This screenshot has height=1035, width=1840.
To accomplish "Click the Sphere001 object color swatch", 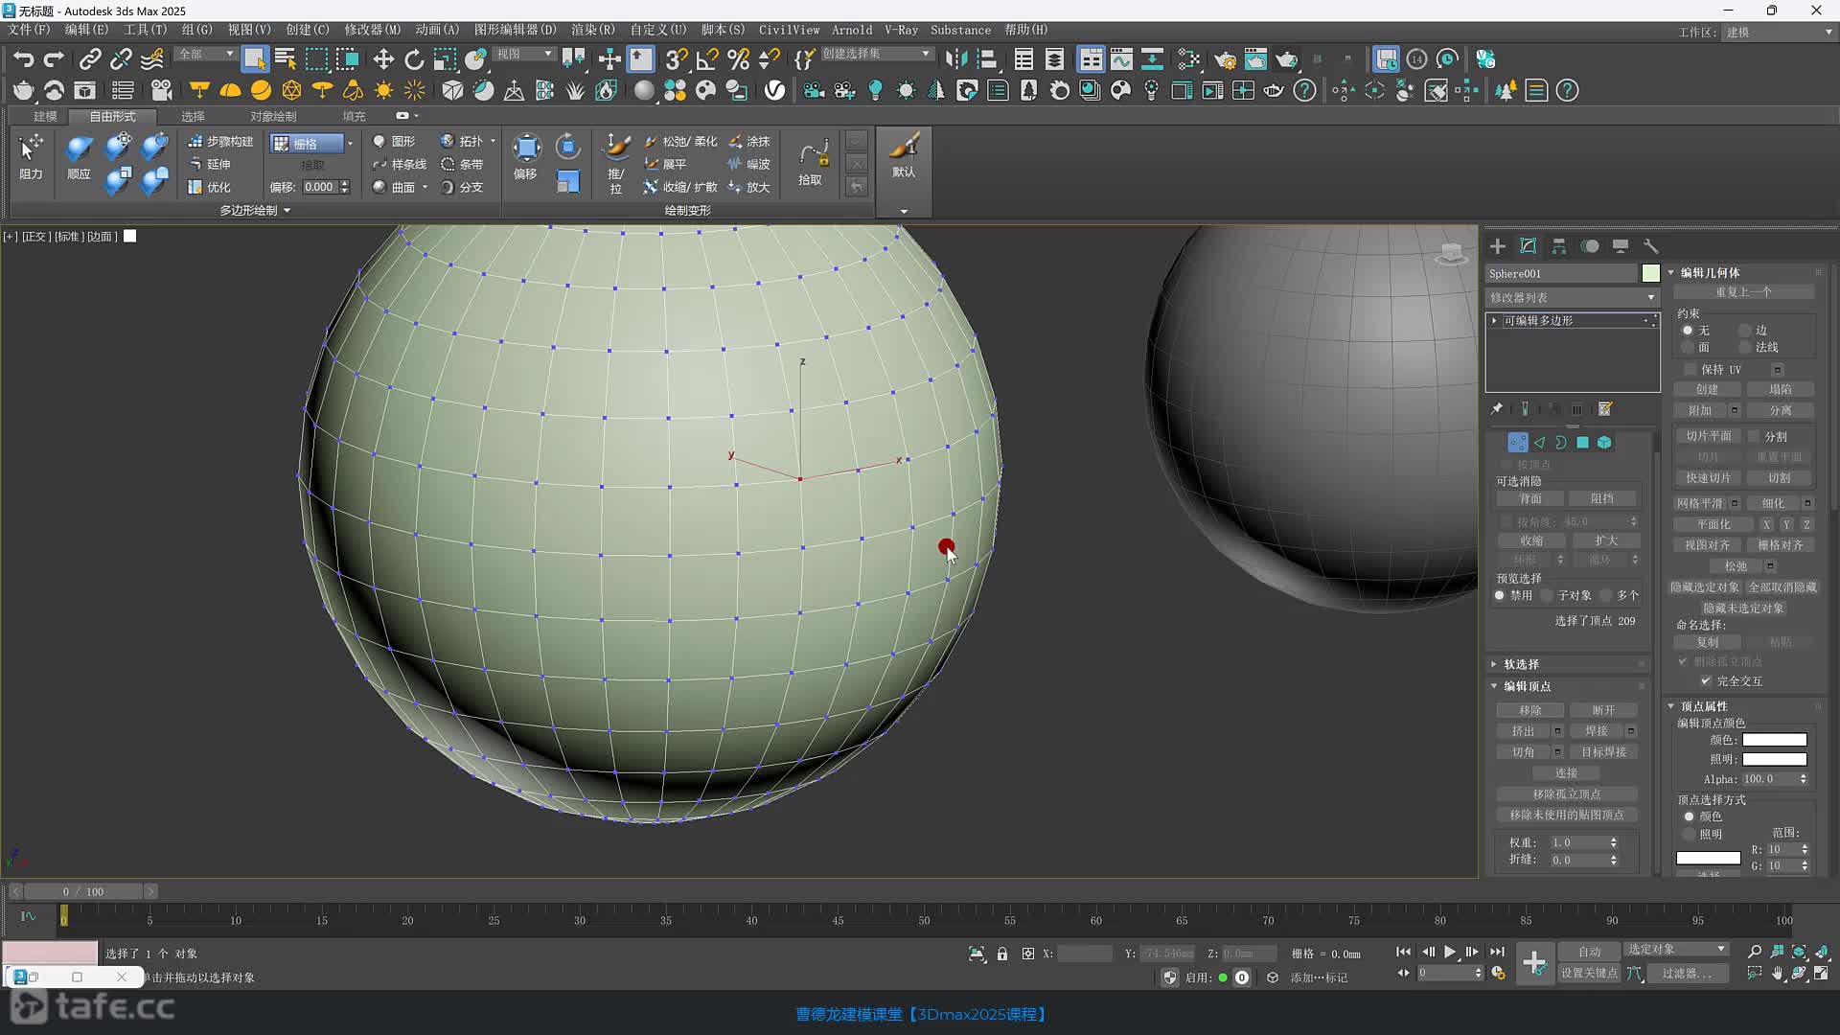I will [x=1650, y=273].
